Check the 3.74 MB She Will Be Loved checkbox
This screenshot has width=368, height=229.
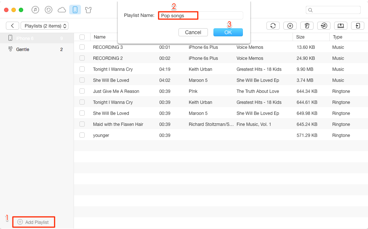tap(82, 80)
